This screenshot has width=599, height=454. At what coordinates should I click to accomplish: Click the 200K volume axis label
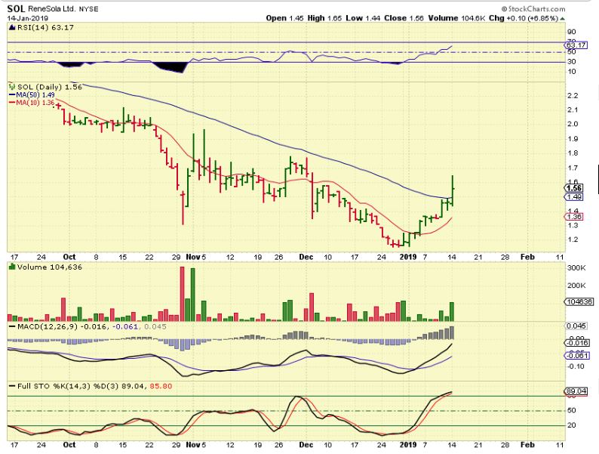(x=576, y=286)
